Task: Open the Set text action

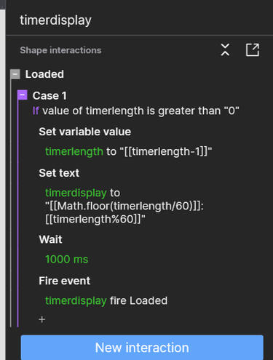Action: [59, 173]
